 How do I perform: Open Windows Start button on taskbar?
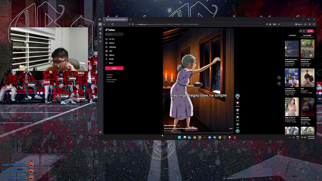179,137
